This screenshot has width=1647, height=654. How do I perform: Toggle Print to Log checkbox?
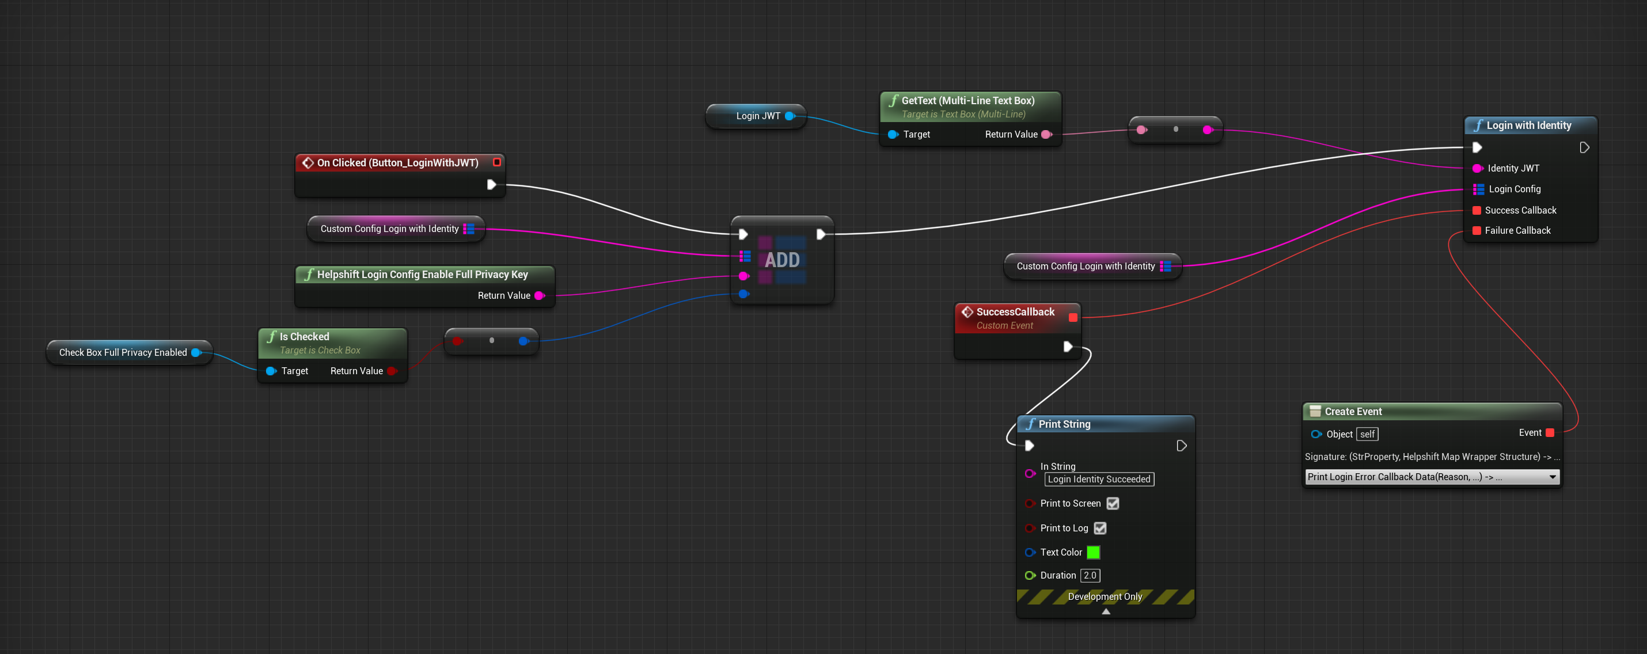1100,528
